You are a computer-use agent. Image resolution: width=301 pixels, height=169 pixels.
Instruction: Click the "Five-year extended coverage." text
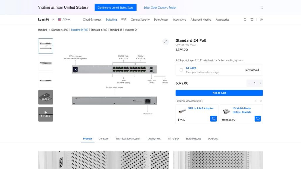coord(203,72)
